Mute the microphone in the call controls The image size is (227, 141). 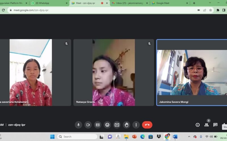(79, 125)
